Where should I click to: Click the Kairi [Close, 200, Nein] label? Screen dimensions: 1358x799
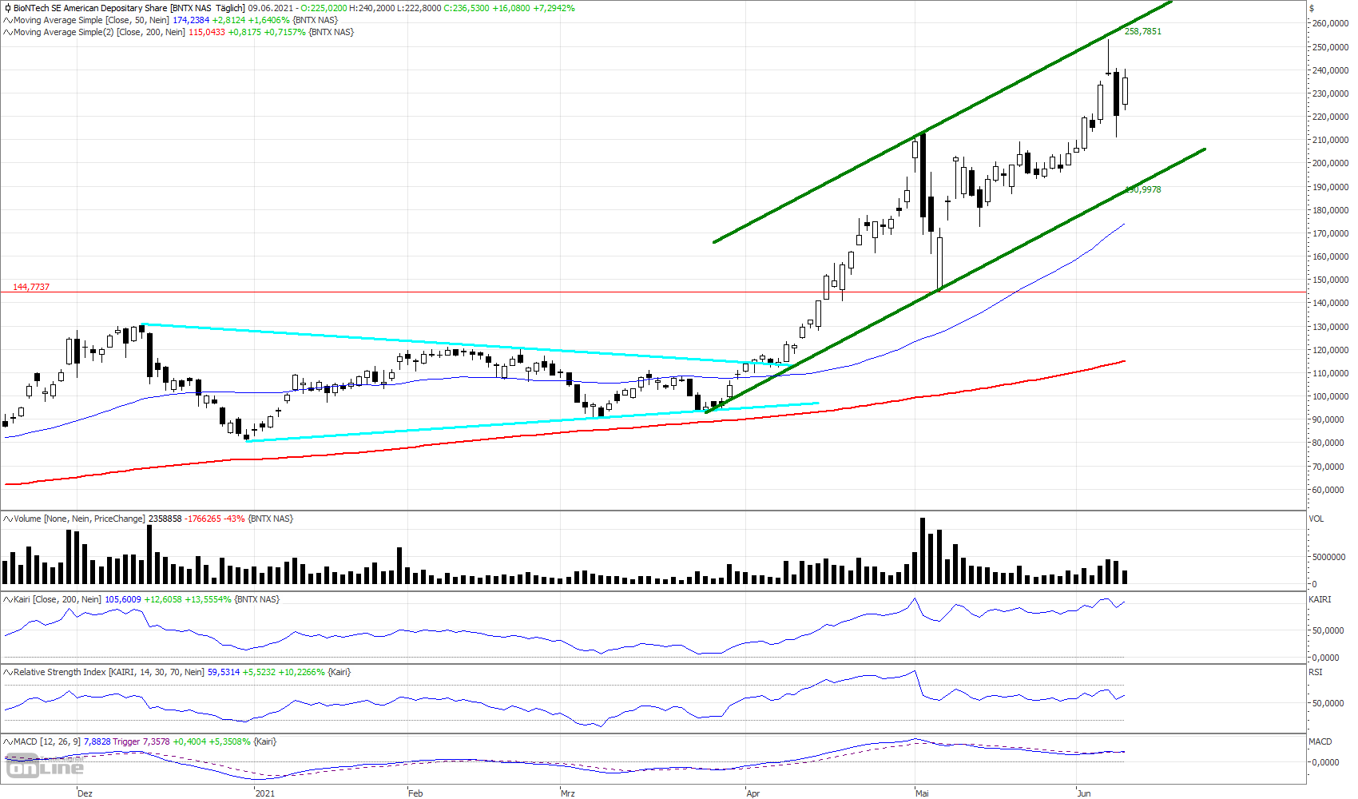(x=58, y=599)
